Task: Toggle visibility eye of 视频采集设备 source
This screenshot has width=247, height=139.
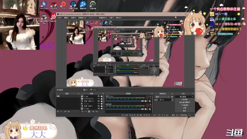Action: click(98, 99)
